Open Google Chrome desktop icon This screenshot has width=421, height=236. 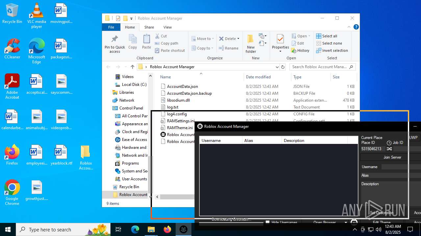(x=12, y=192)
